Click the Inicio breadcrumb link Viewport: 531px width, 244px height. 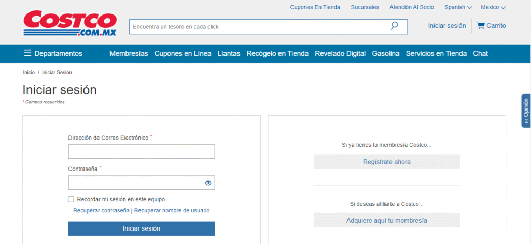coord(29,73)
